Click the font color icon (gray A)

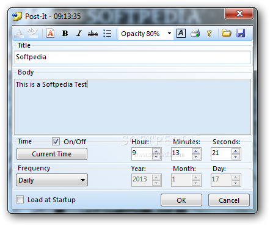(x=19, y=33)
